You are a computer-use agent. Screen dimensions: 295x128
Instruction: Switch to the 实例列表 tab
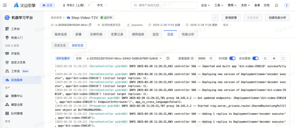(96, 34)
